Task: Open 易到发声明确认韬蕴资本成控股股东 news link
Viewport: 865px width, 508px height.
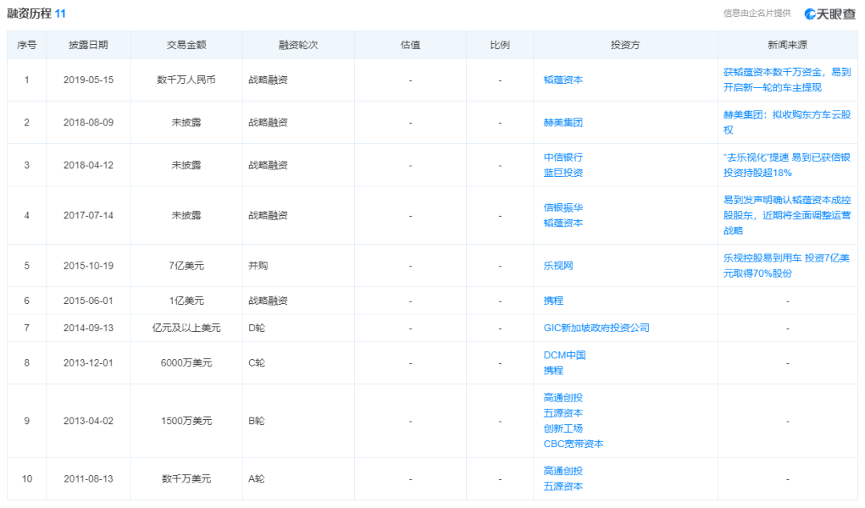Action: [787, 215]
